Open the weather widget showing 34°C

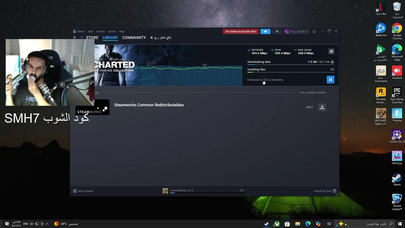pos(66,224)
